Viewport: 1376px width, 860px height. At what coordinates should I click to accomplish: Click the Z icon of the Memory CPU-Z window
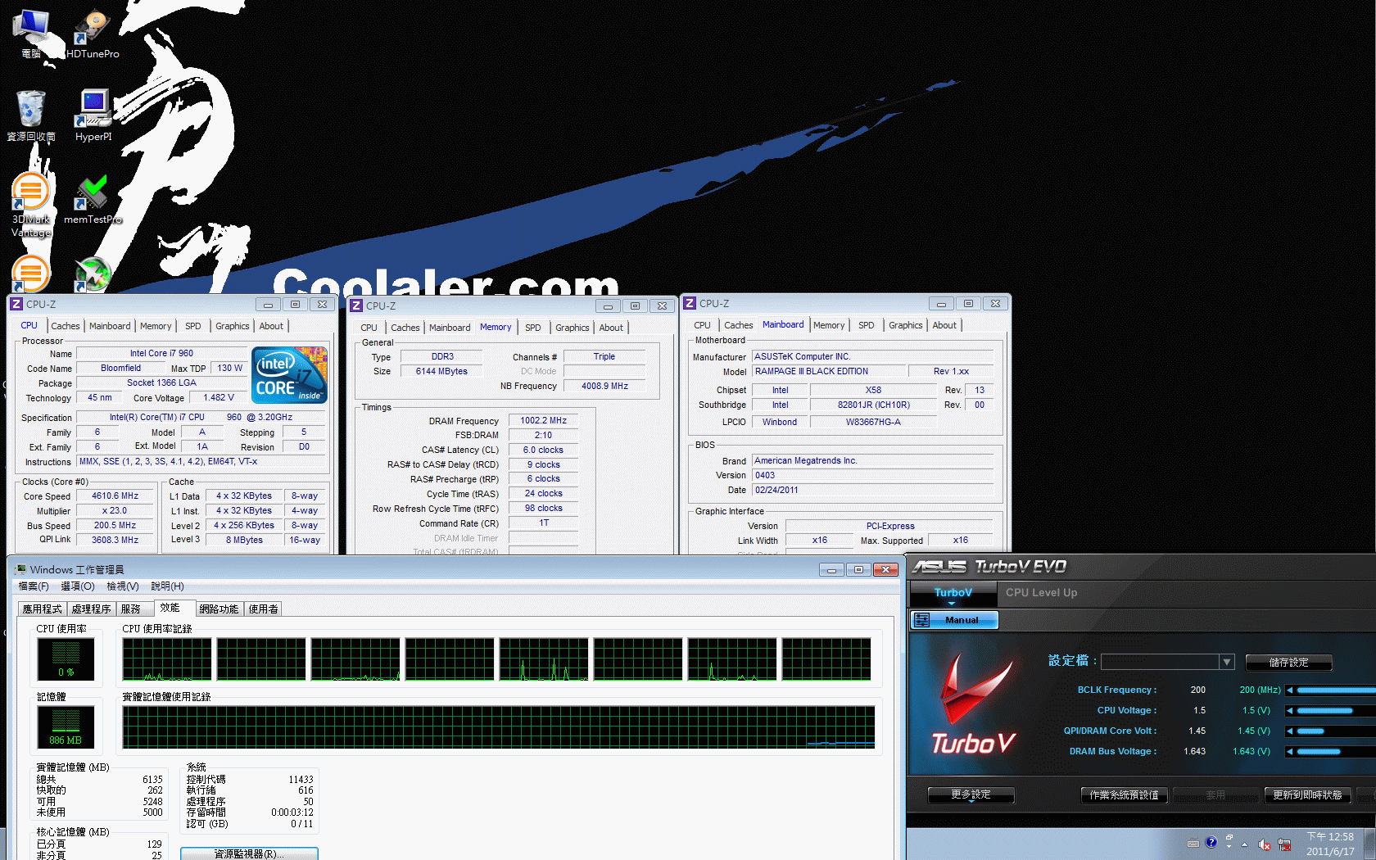point(356,306)
